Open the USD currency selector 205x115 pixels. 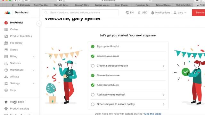[143, 13]
